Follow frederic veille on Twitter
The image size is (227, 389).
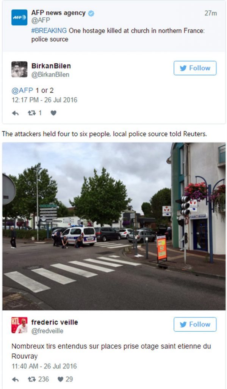coord(195,324)
